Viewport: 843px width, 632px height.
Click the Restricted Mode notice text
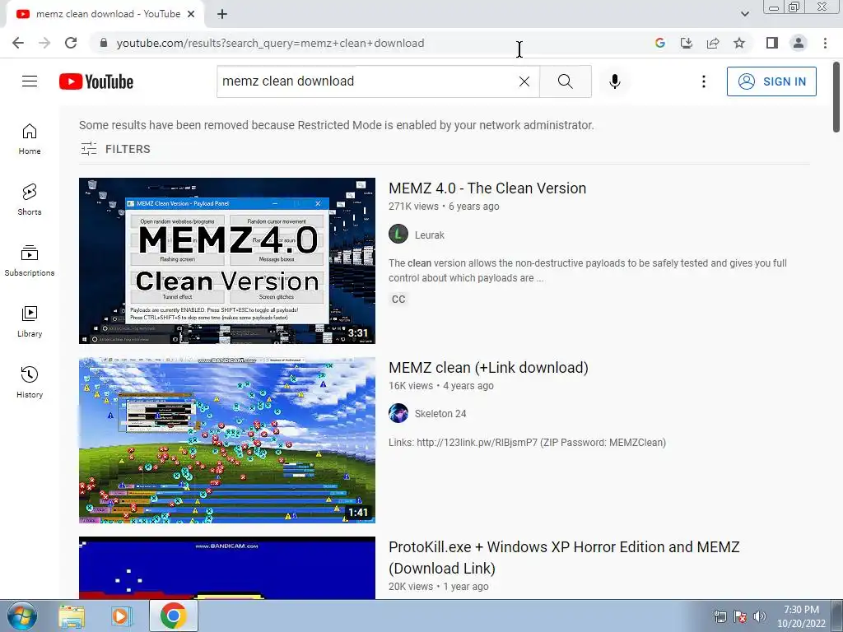pos(337,125)
